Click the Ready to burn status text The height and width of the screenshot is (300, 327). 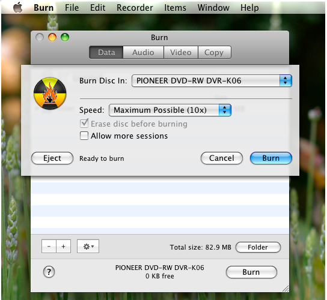tap(102, 158)
